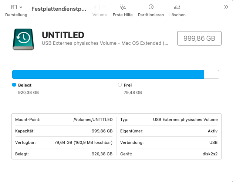Open the Partitionieren pie icon

(151, 7)
